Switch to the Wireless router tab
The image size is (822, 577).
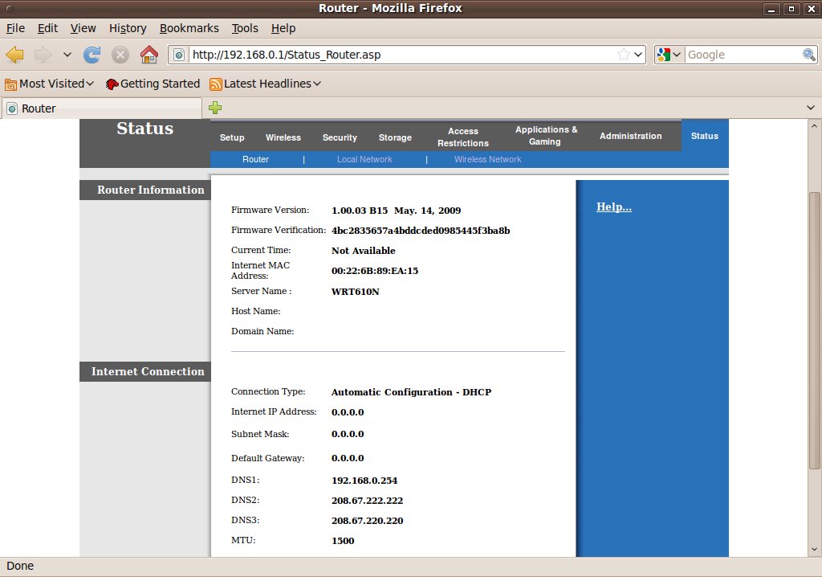[283, 137]
